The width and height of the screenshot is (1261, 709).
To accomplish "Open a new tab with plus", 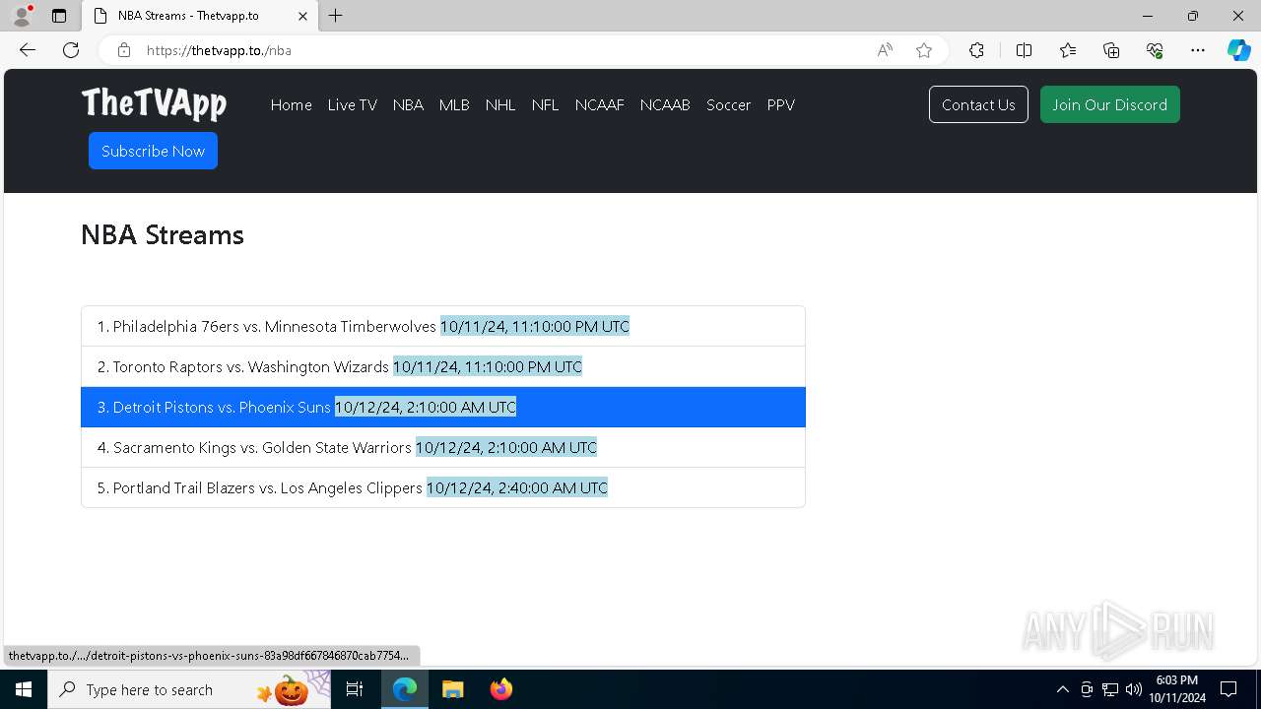I will click(336, 16).
